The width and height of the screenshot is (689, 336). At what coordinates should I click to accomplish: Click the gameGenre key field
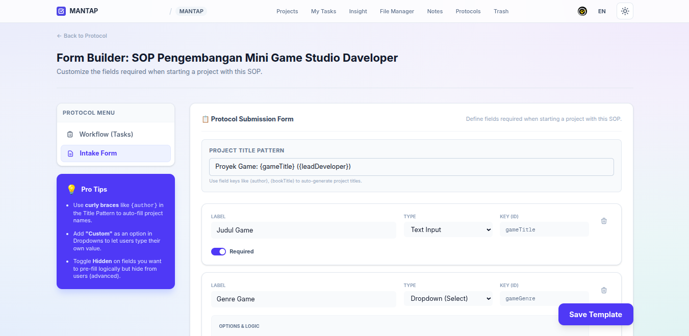[x=544, y=299]
